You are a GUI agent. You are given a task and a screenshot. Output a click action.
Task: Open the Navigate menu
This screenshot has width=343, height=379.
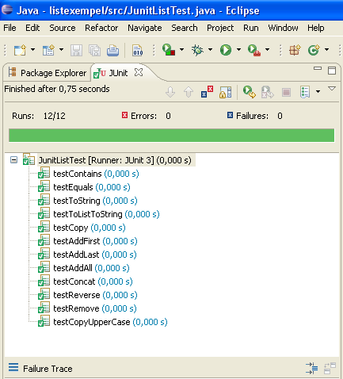pyautogui.click(x=145, y=28)
